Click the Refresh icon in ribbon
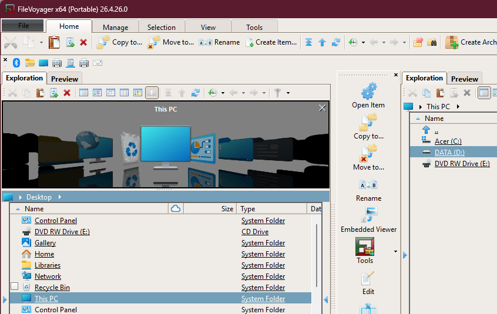This screenshot has height=314, width=497. 335,42
